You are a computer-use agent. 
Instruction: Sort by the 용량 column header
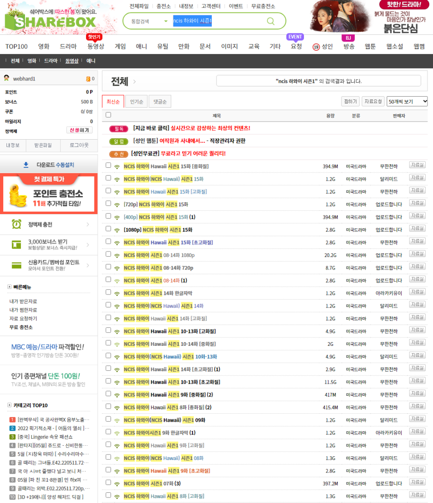click(x=330, y=116)
